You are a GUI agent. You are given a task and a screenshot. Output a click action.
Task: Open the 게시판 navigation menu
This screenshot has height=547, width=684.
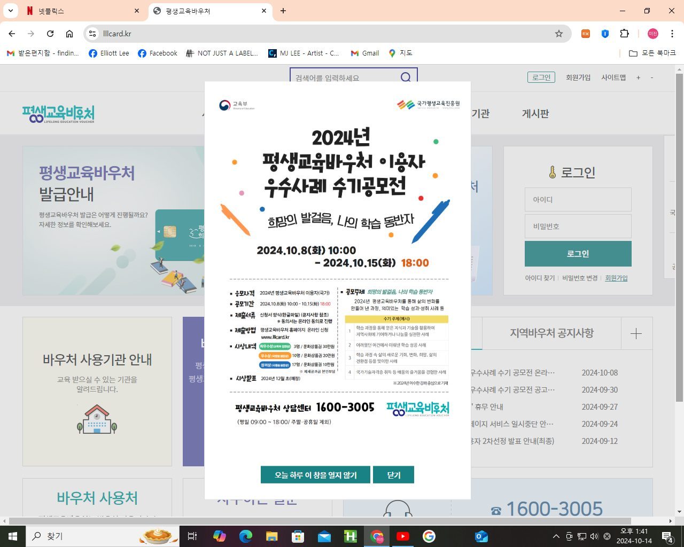coord(535,113)
